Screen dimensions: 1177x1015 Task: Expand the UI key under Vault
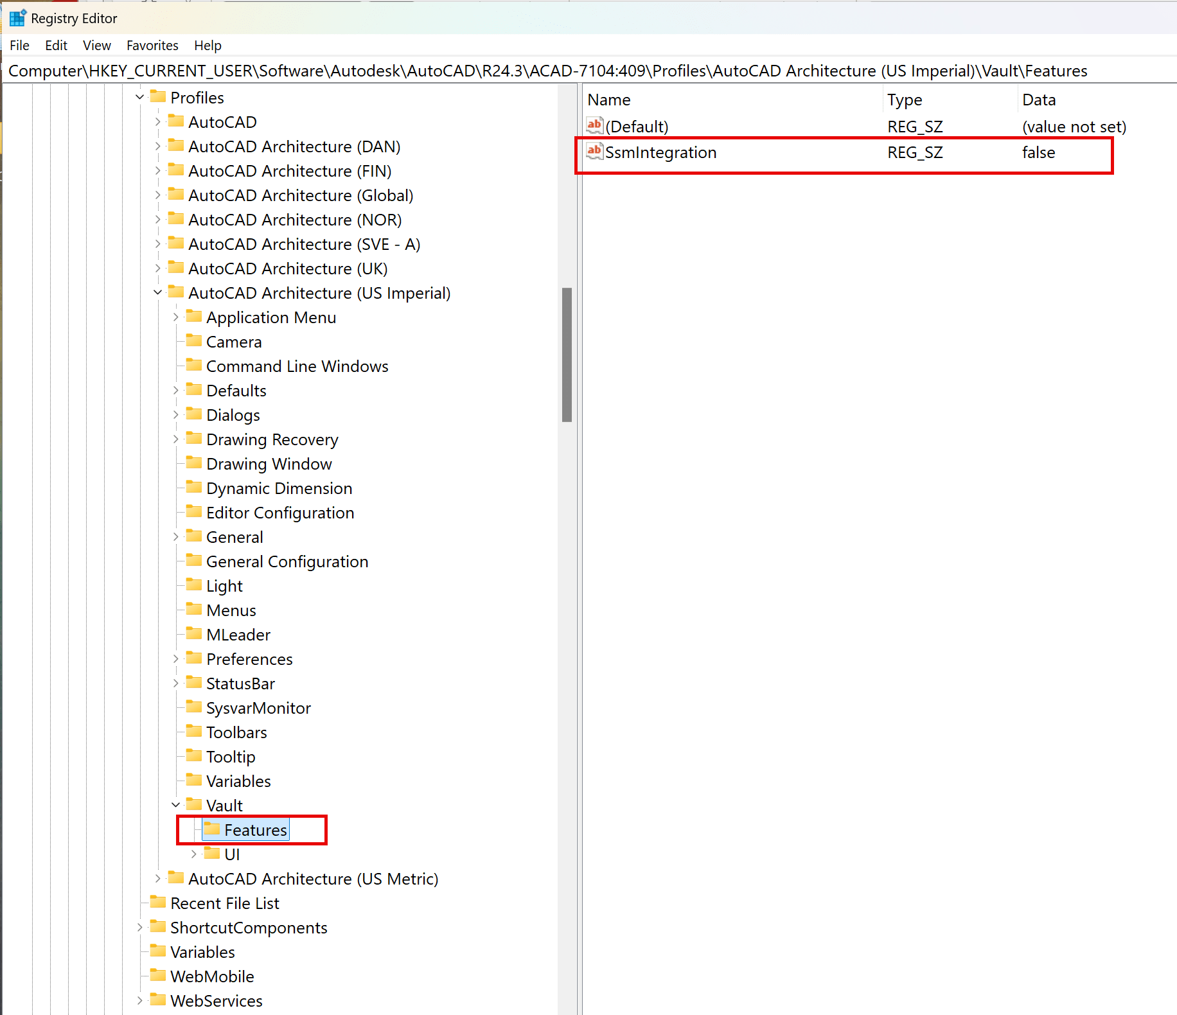pyautogui.click(x=194, y=854)
